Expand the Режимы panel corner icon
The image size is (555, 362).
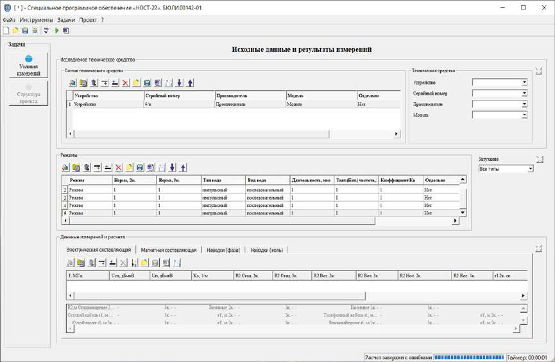point(540,160)
